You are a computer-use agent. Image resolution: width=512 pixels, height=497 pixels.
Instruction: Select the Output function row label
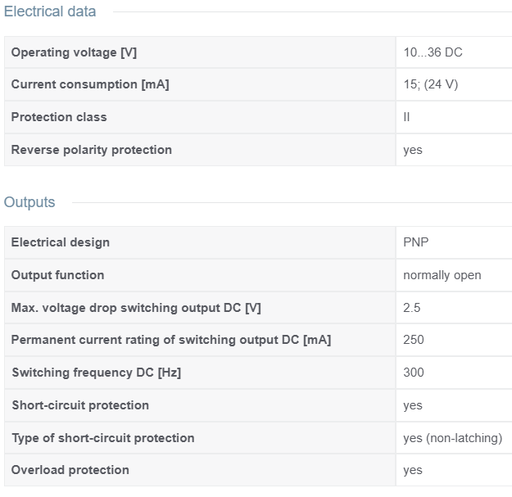[x=58, y=275]
